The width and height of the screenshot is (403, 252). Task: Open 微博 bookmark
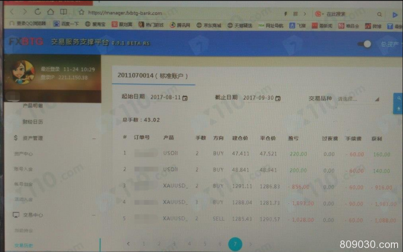tap(373, 26)
